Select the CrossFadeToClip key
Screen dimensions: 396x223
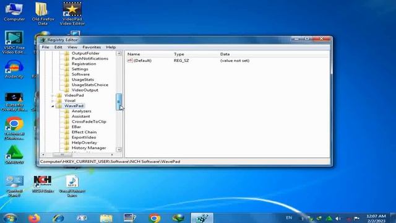click(89, 121)
